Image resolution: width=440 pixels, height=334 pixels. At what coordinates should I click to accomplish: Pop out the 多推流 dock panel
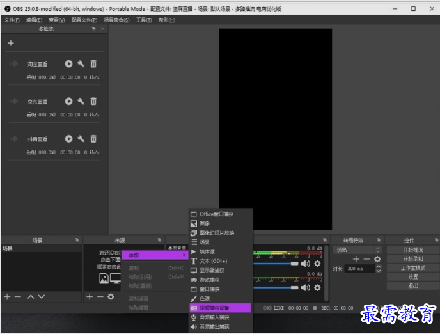coord(94,29)
